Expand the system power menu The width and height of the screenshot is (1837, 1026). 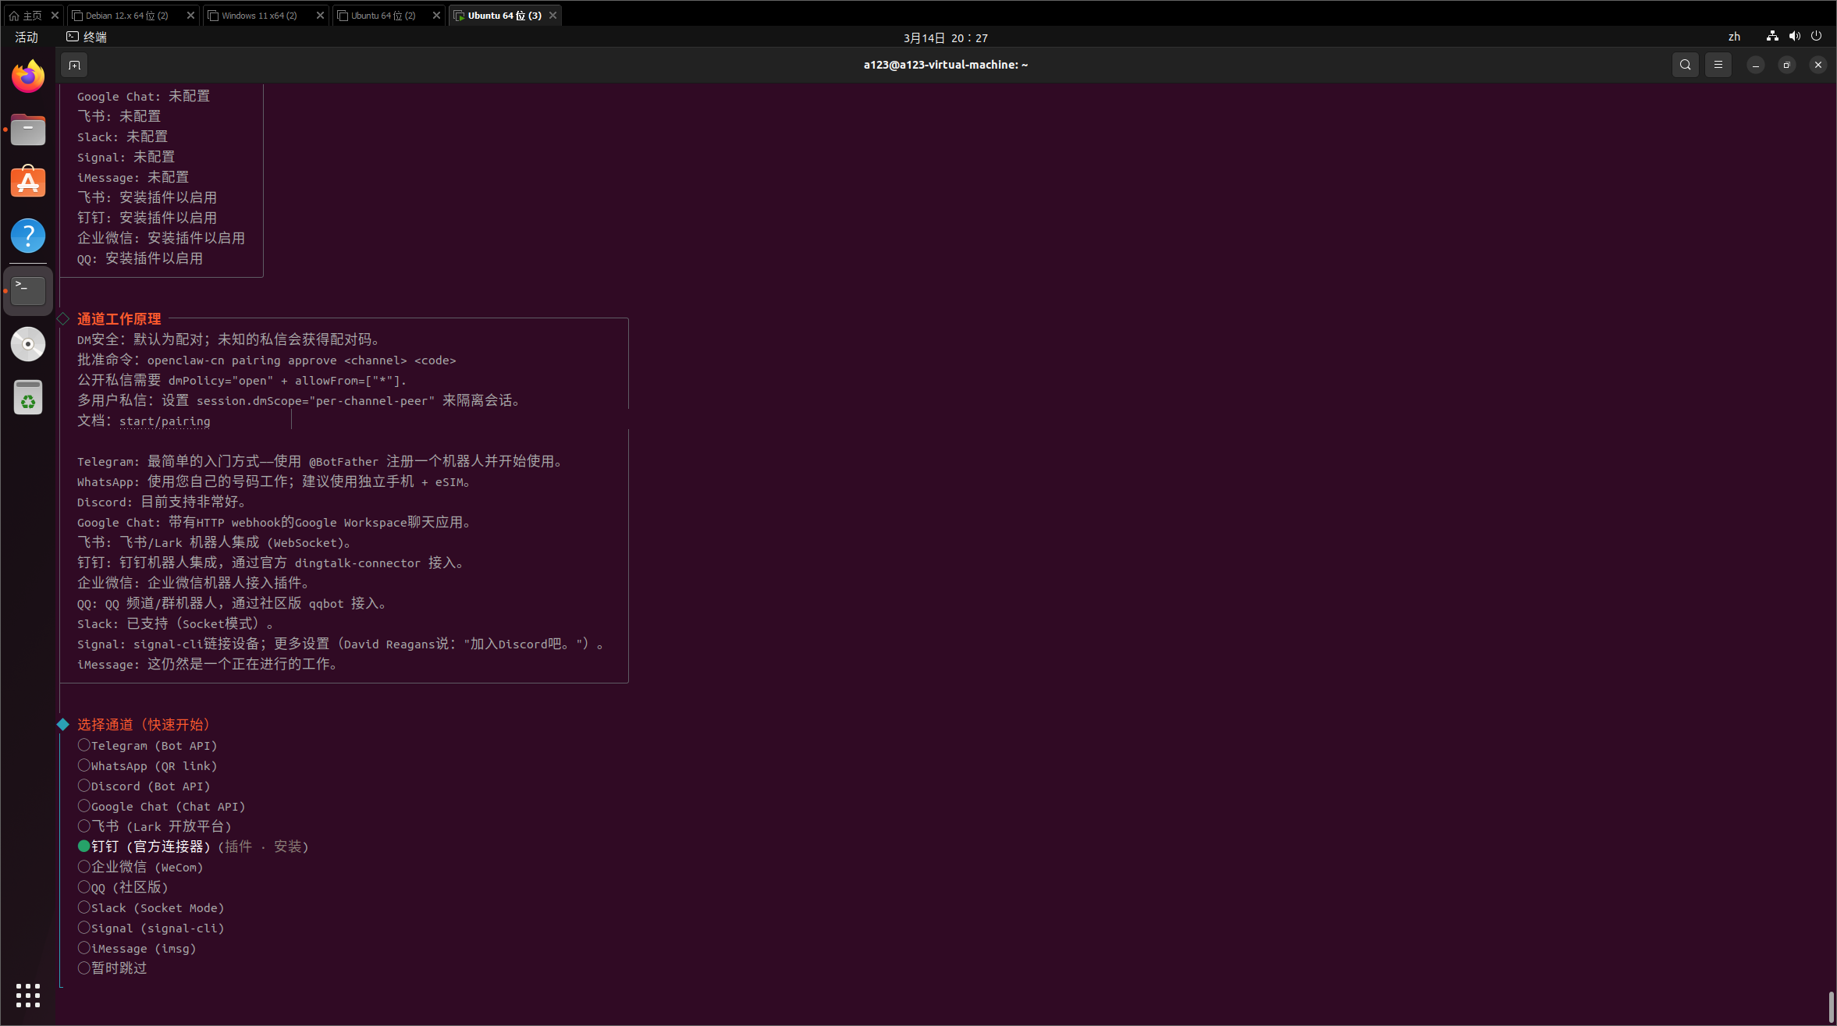[1816, 37]
